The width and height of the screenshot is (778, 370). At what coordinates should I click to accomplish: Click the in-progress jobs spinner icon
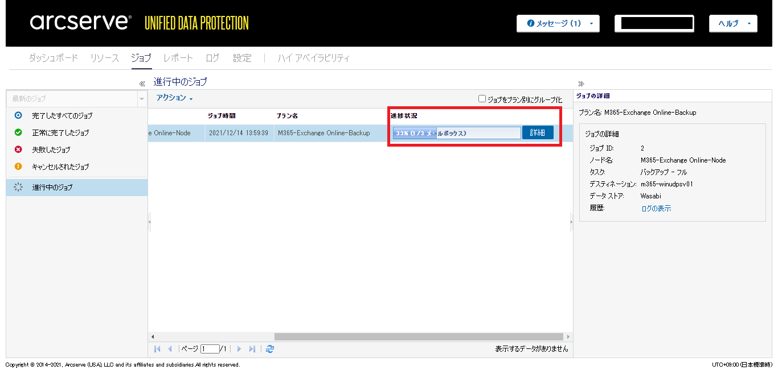pos(18,187)
